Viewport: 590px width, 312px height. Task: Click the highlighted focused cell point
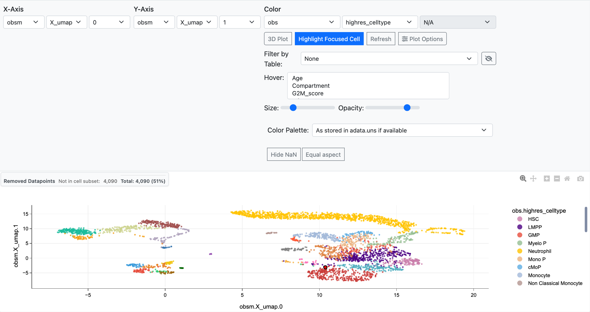pos(325,267)
